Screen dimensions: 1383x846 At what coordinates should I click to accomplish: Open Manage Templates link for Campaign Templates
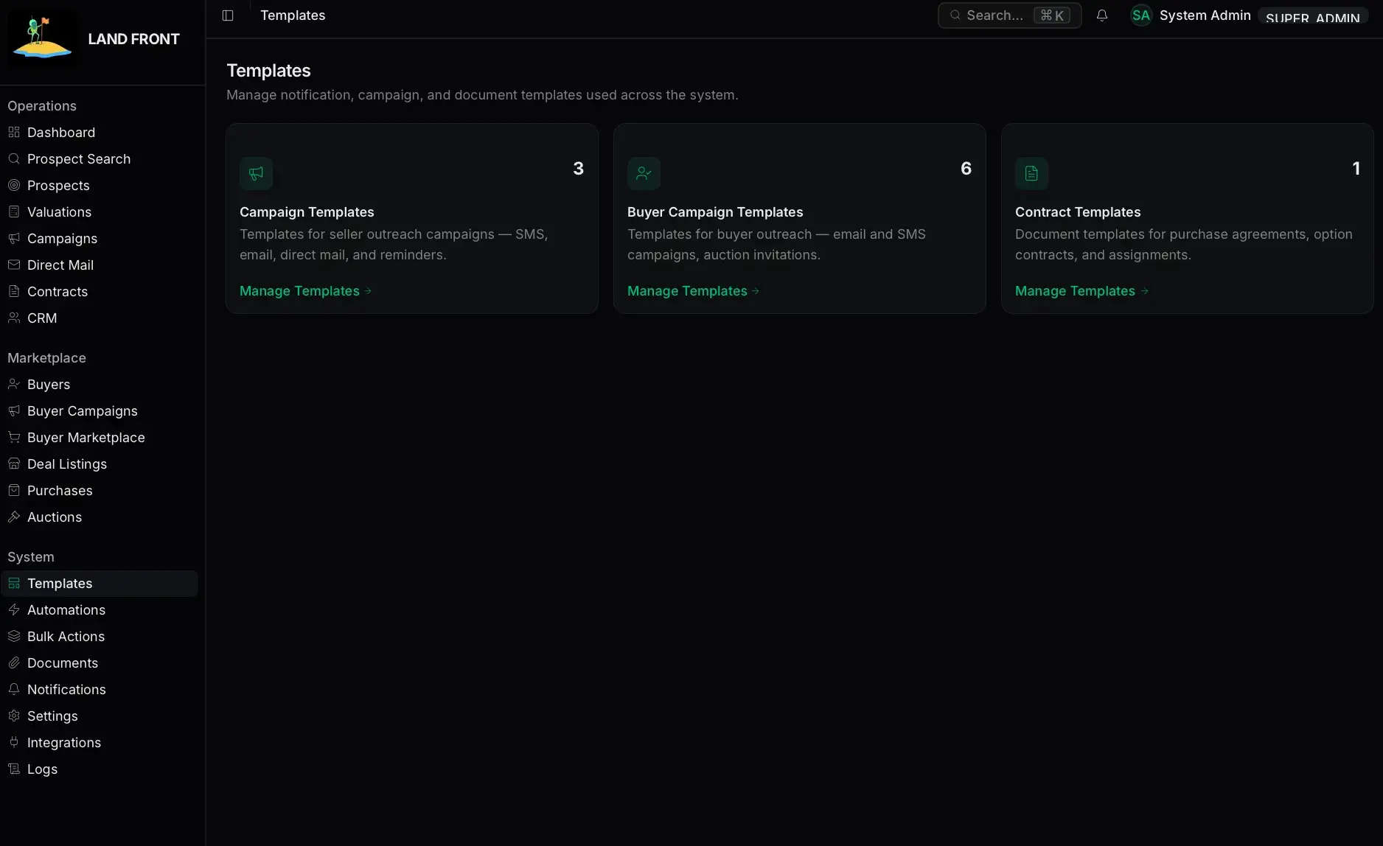[x=305, y=291]
